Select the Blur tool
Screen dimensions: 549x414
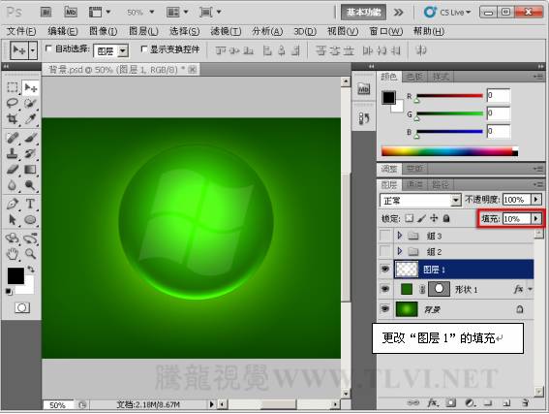[13, 185]
